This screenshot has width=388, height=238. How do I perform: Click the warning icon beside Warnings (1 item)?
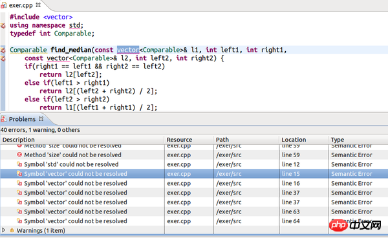pos(12,230)
